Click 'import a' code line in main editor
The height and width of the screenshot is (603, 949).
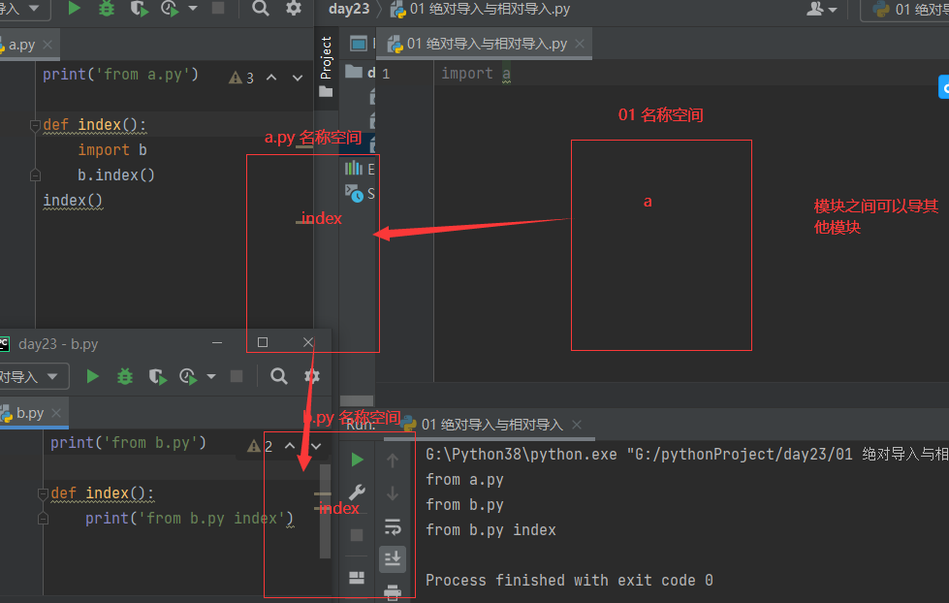[476, 74]
